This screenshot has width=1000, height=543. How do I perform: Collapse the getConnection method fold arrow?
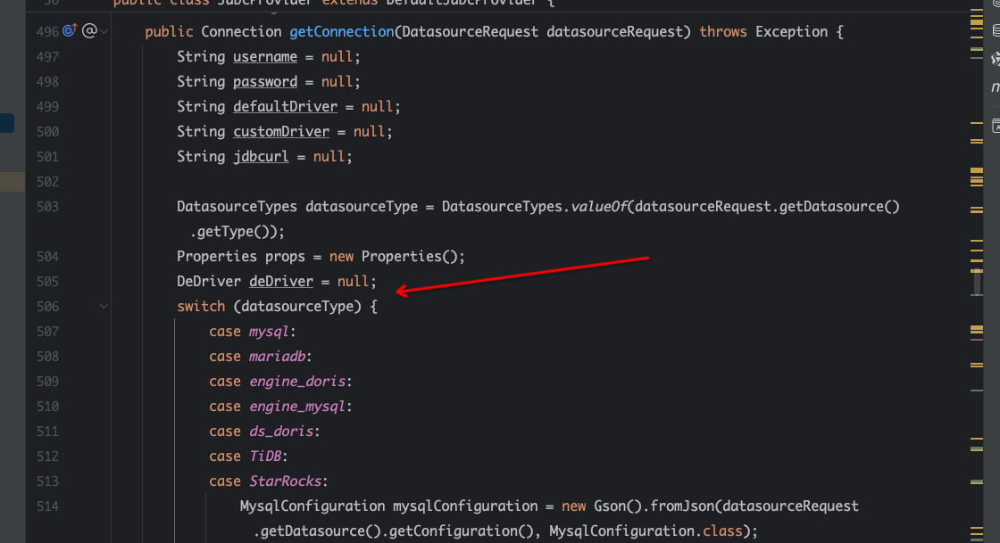coord(104,32)
